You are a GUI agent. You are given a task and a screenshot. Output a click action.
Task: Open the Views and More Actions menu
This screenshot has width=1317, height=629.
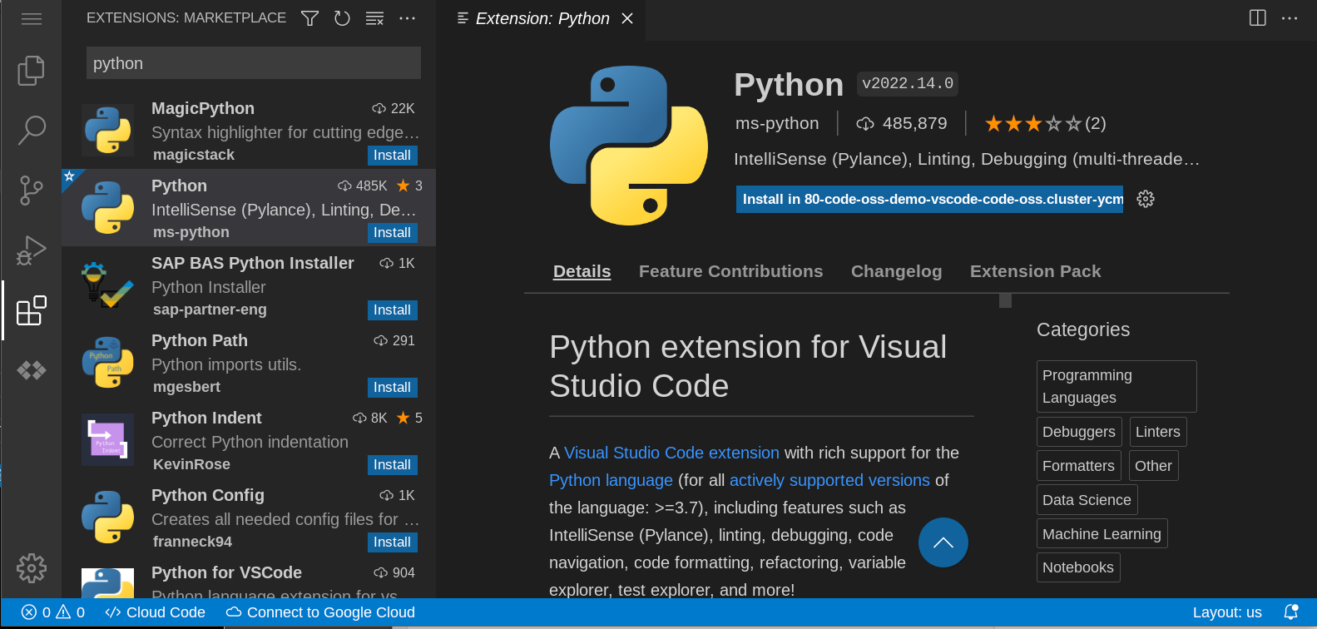pyautogui.click(x=407, y=18)
